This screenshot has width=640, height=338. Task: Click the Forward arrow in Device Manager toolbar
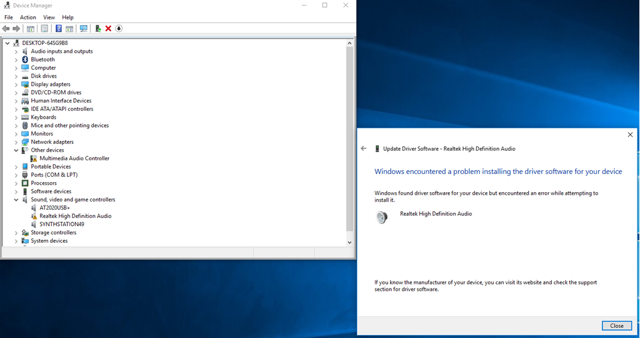16,29
